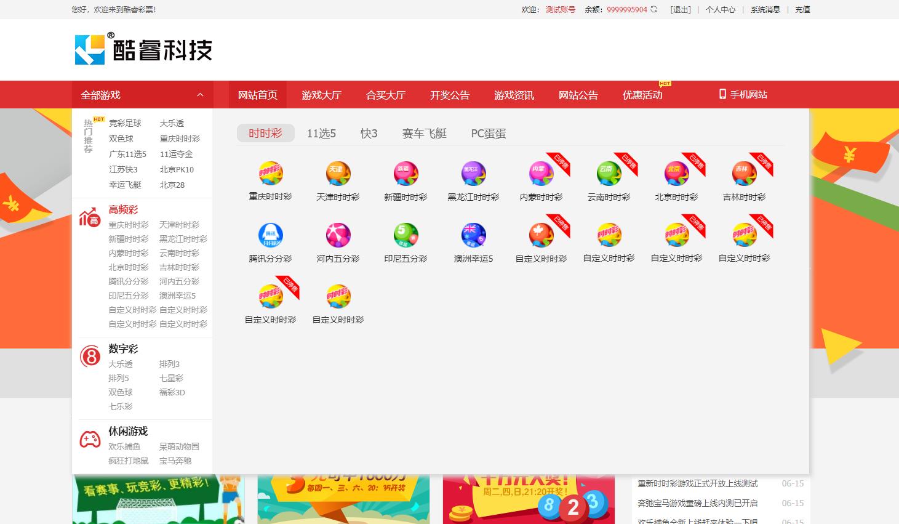Open 开奖公告 from the navigation bar
Viewport: 899px width, 524px height.
[x=449, y=95]
